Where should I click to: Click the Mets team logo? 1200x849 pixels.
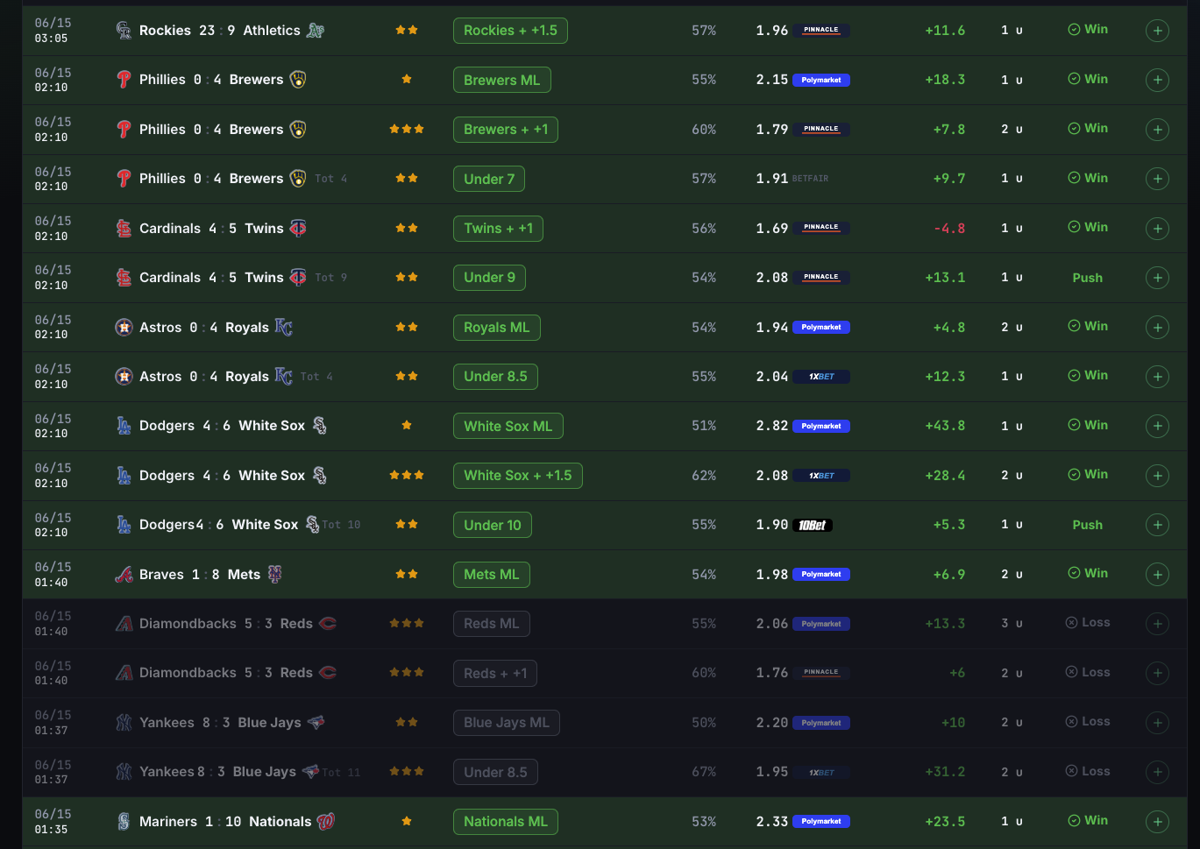tap(274, 575)
